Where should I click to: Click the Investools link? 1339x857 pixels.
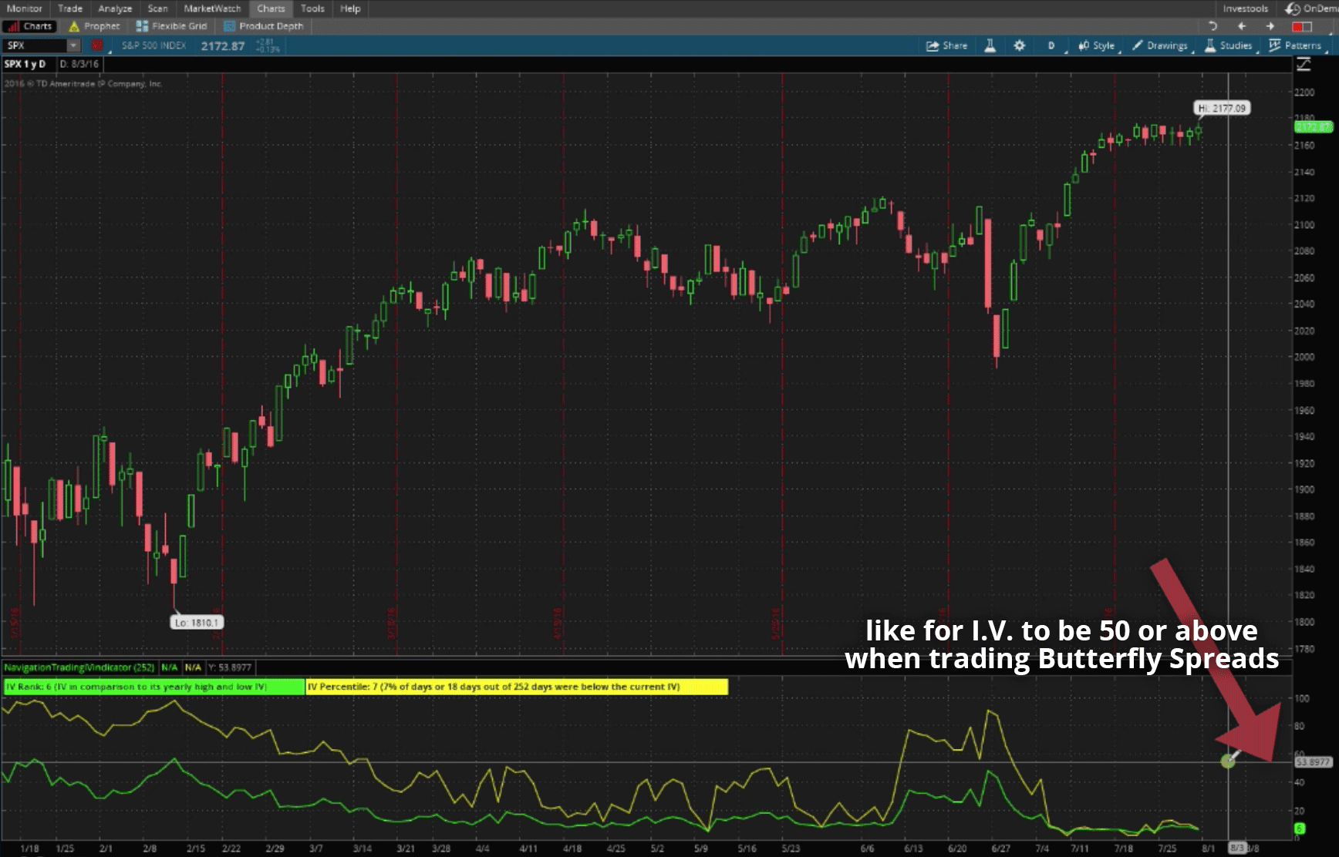pyautogui.click(x=1245, y=8)
